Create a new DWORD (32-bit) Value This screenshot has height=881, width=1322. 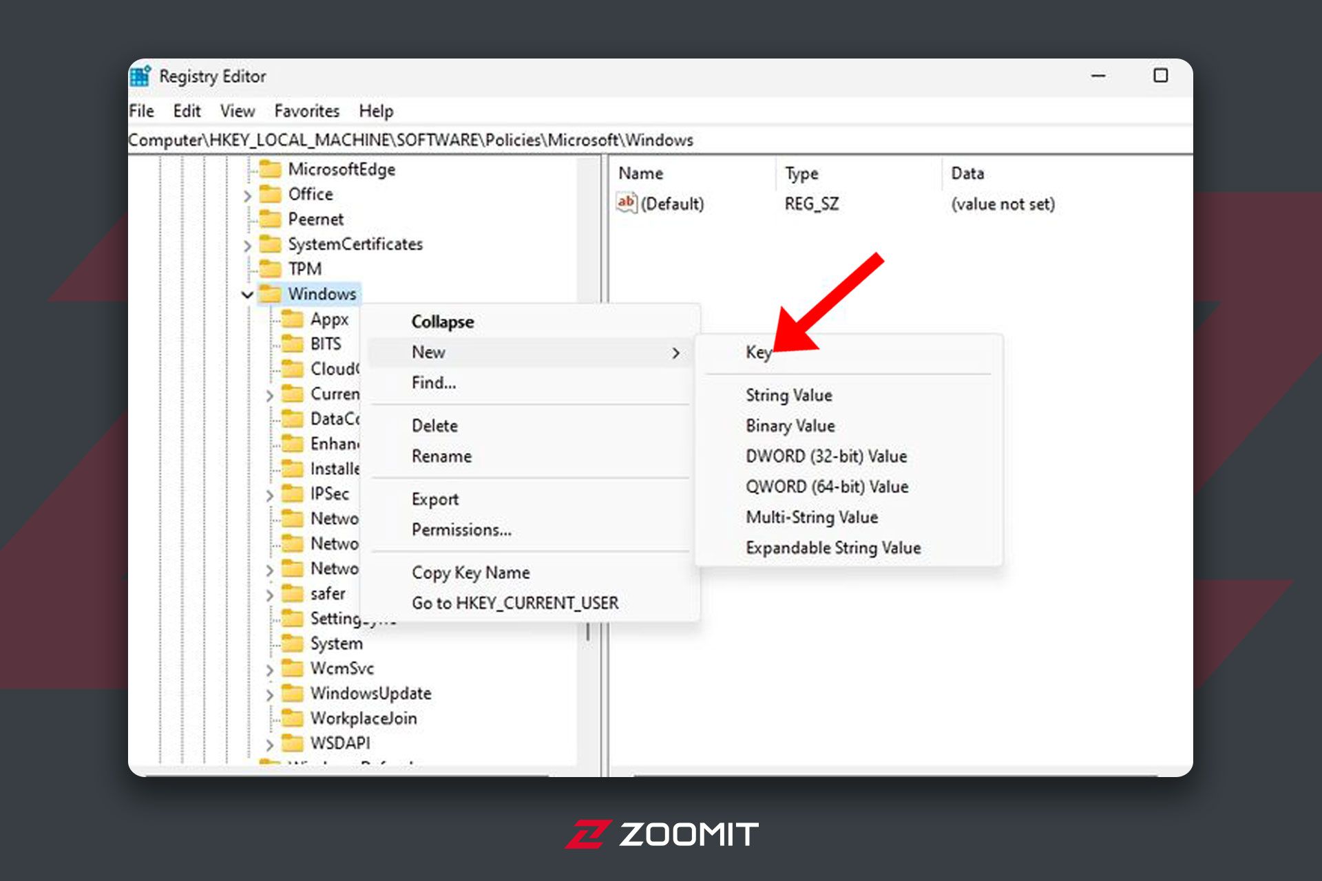point(848,456)
